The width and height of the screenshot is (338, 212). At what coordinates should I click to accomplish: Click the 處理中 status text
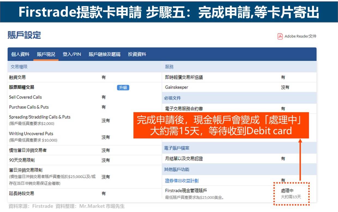click(287, 191)
